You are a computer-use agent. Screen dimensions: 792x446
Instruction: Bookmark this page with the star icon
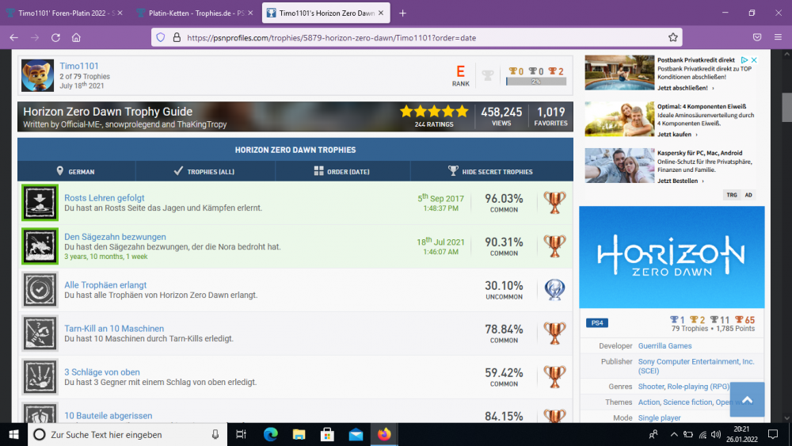672,37
